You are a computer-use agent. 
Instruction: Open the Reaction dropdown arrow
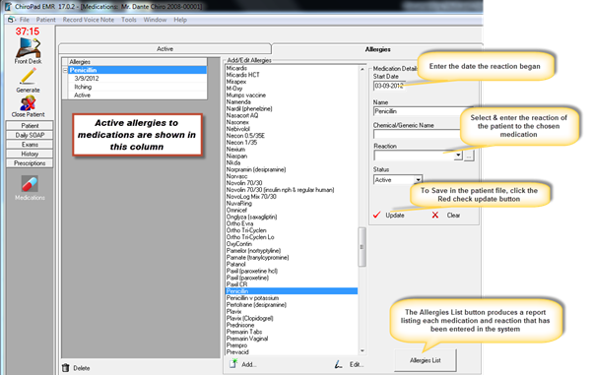click(x=458, y=155)
